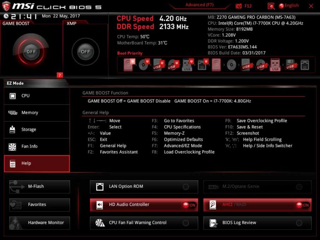Close the BIOS with the red X

point(311,6)
